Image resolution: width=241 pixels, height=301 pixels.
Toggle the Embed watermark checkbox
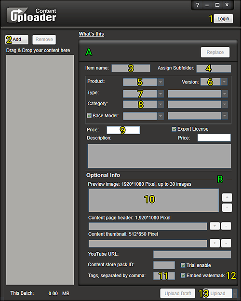(183, 275)
